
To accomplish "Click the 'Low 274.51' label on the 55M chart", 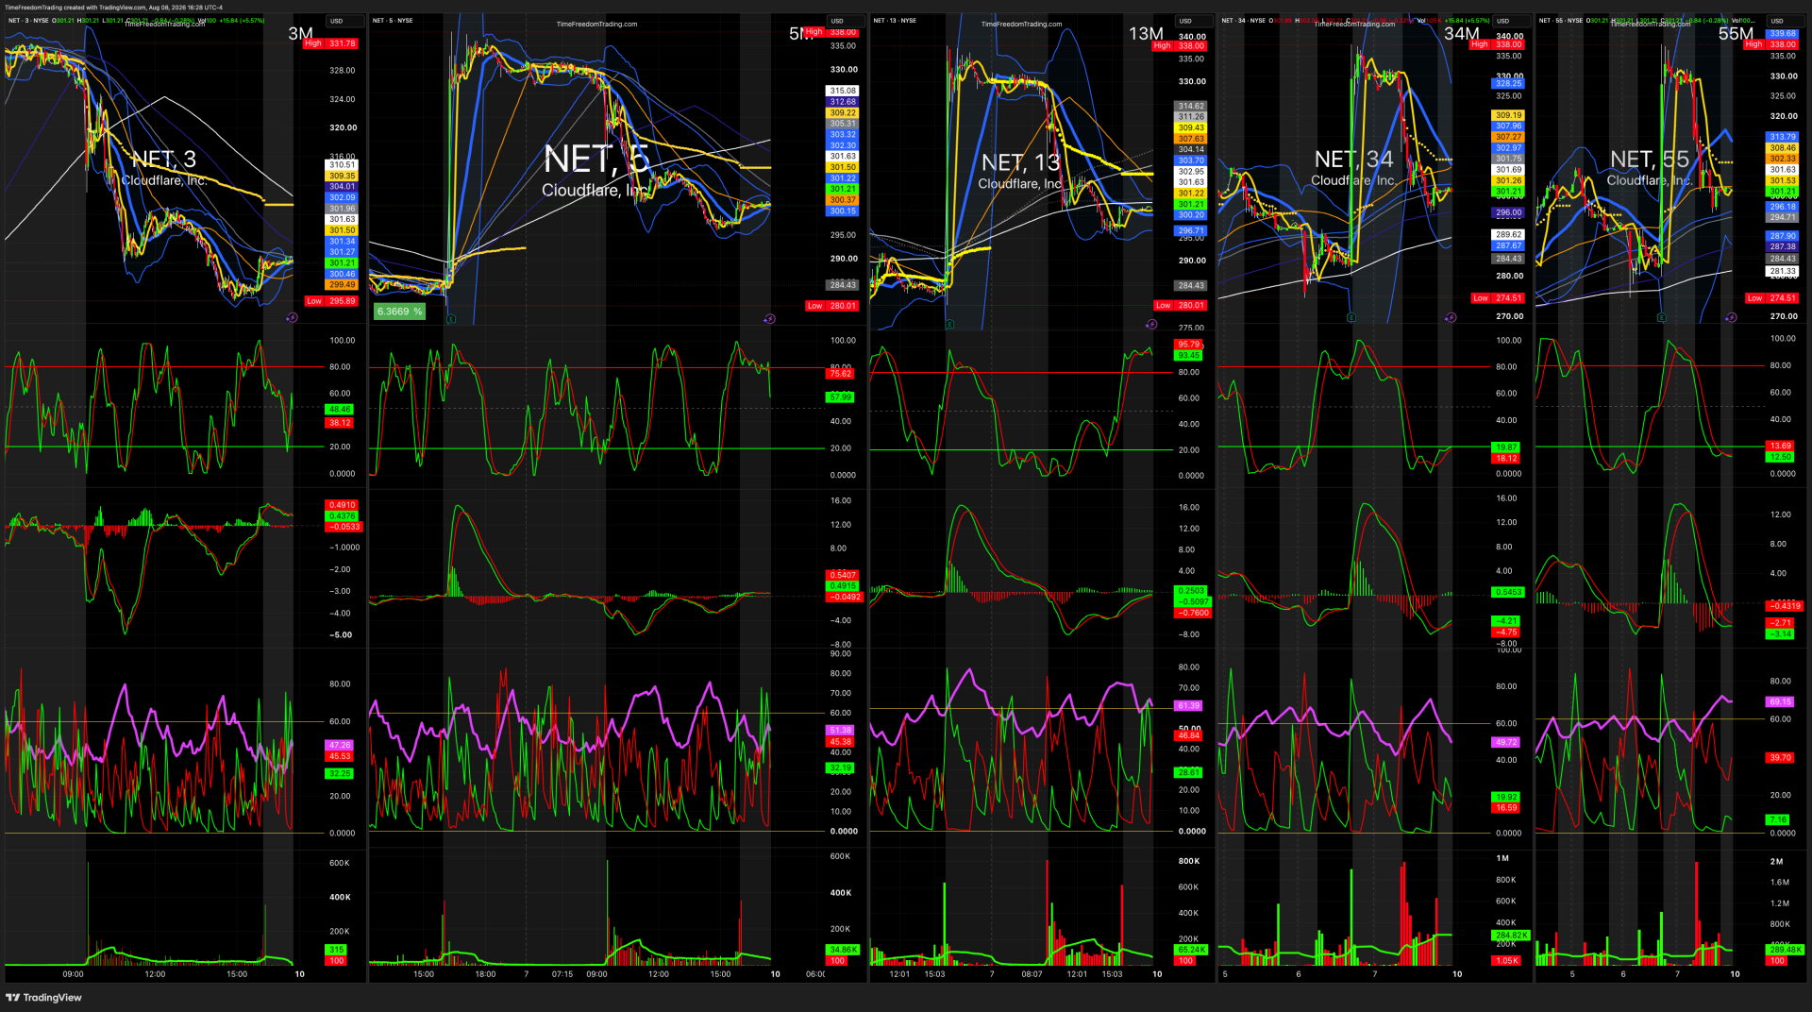I will [1771, 298].
